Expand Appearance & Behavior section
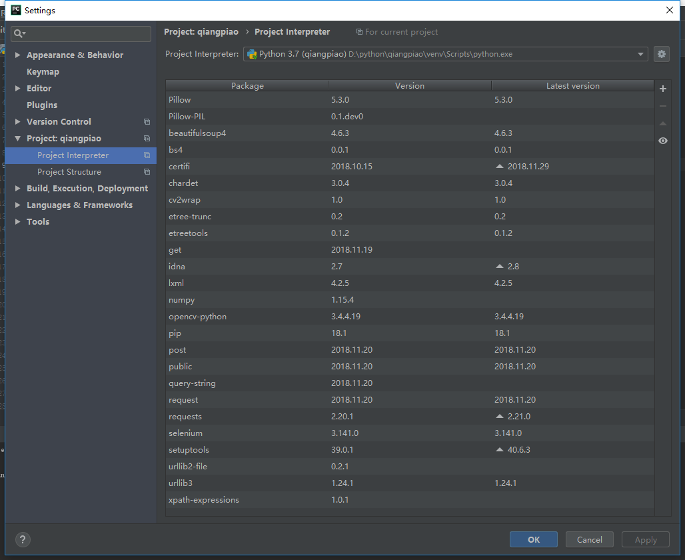The height and width of the screenshot is (560, 685). [17, 55]
